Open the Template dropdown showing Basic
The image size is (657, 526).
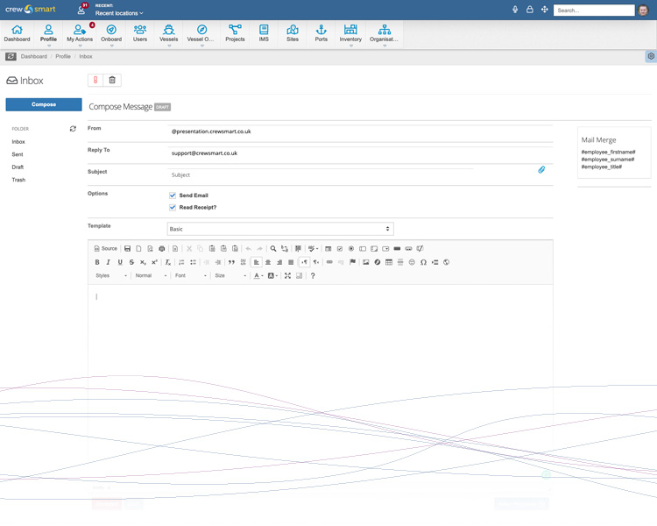click(x=280, y=229)
